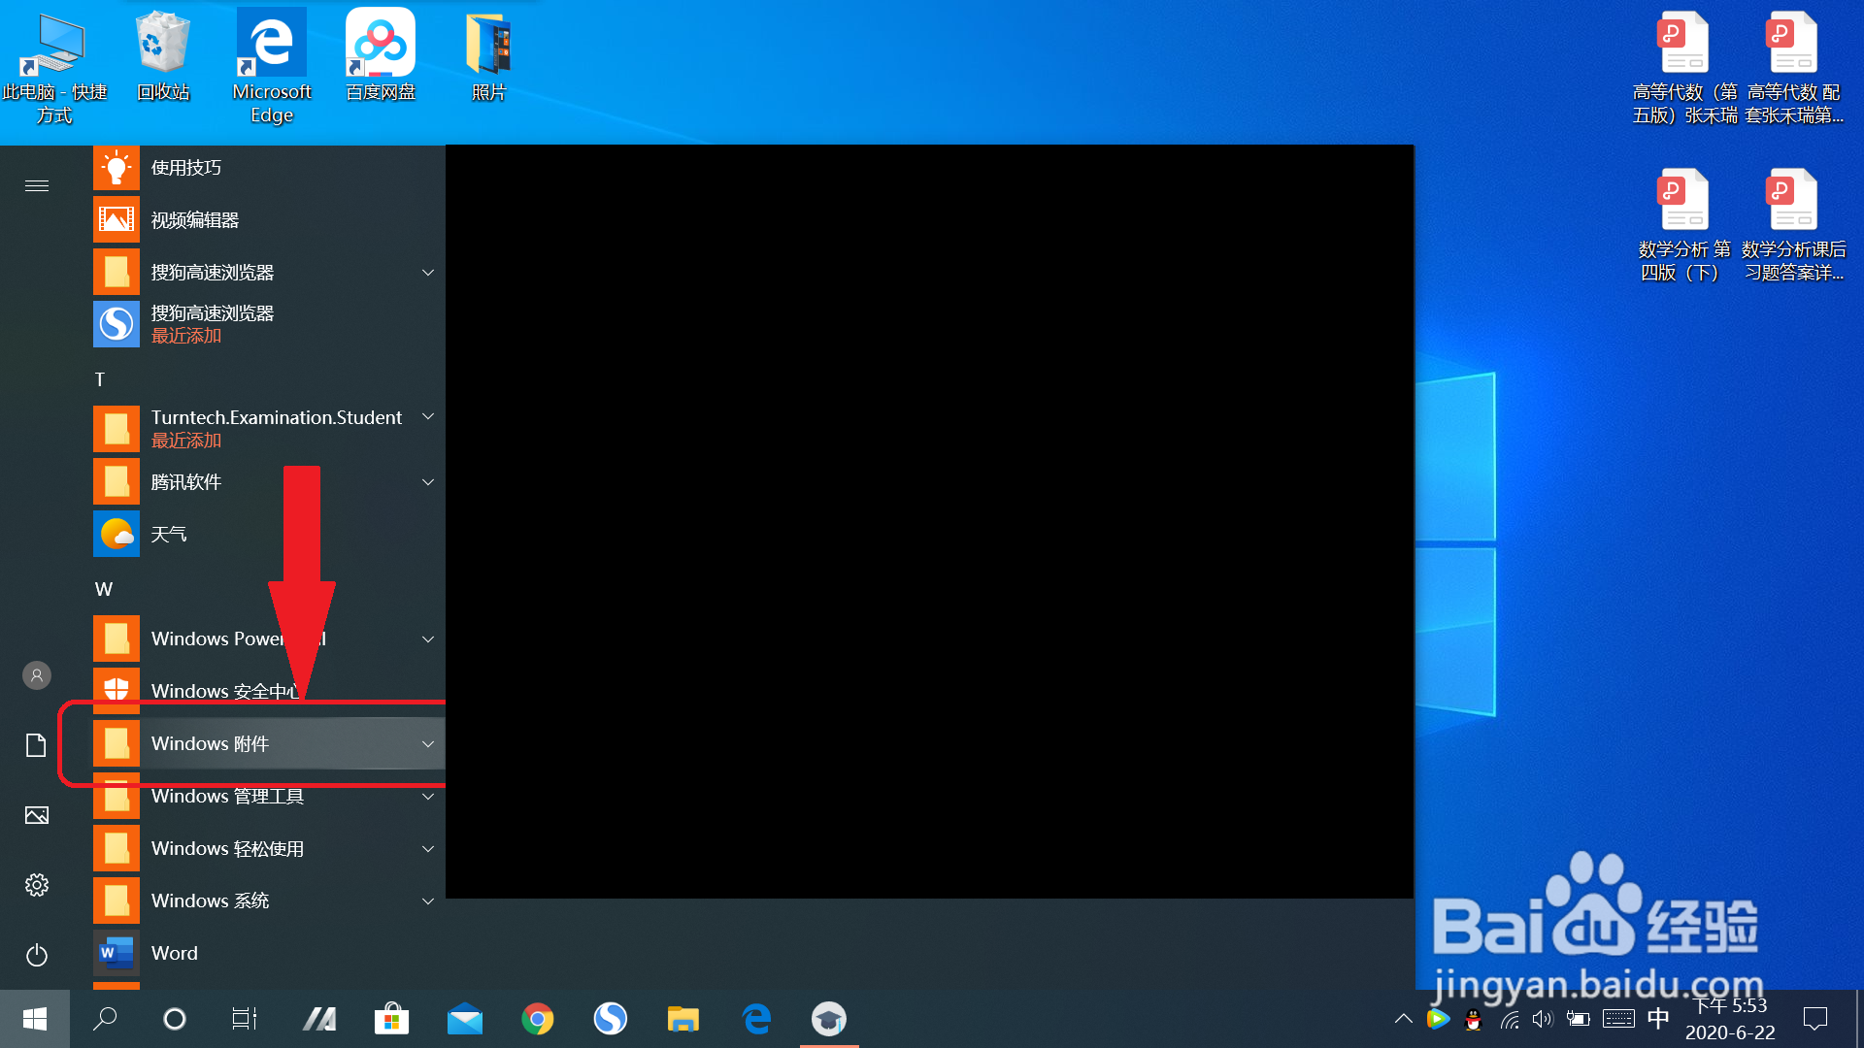Open Word from the Start list
This screenshot has width=1864, height=1048.
click(175, 954)
